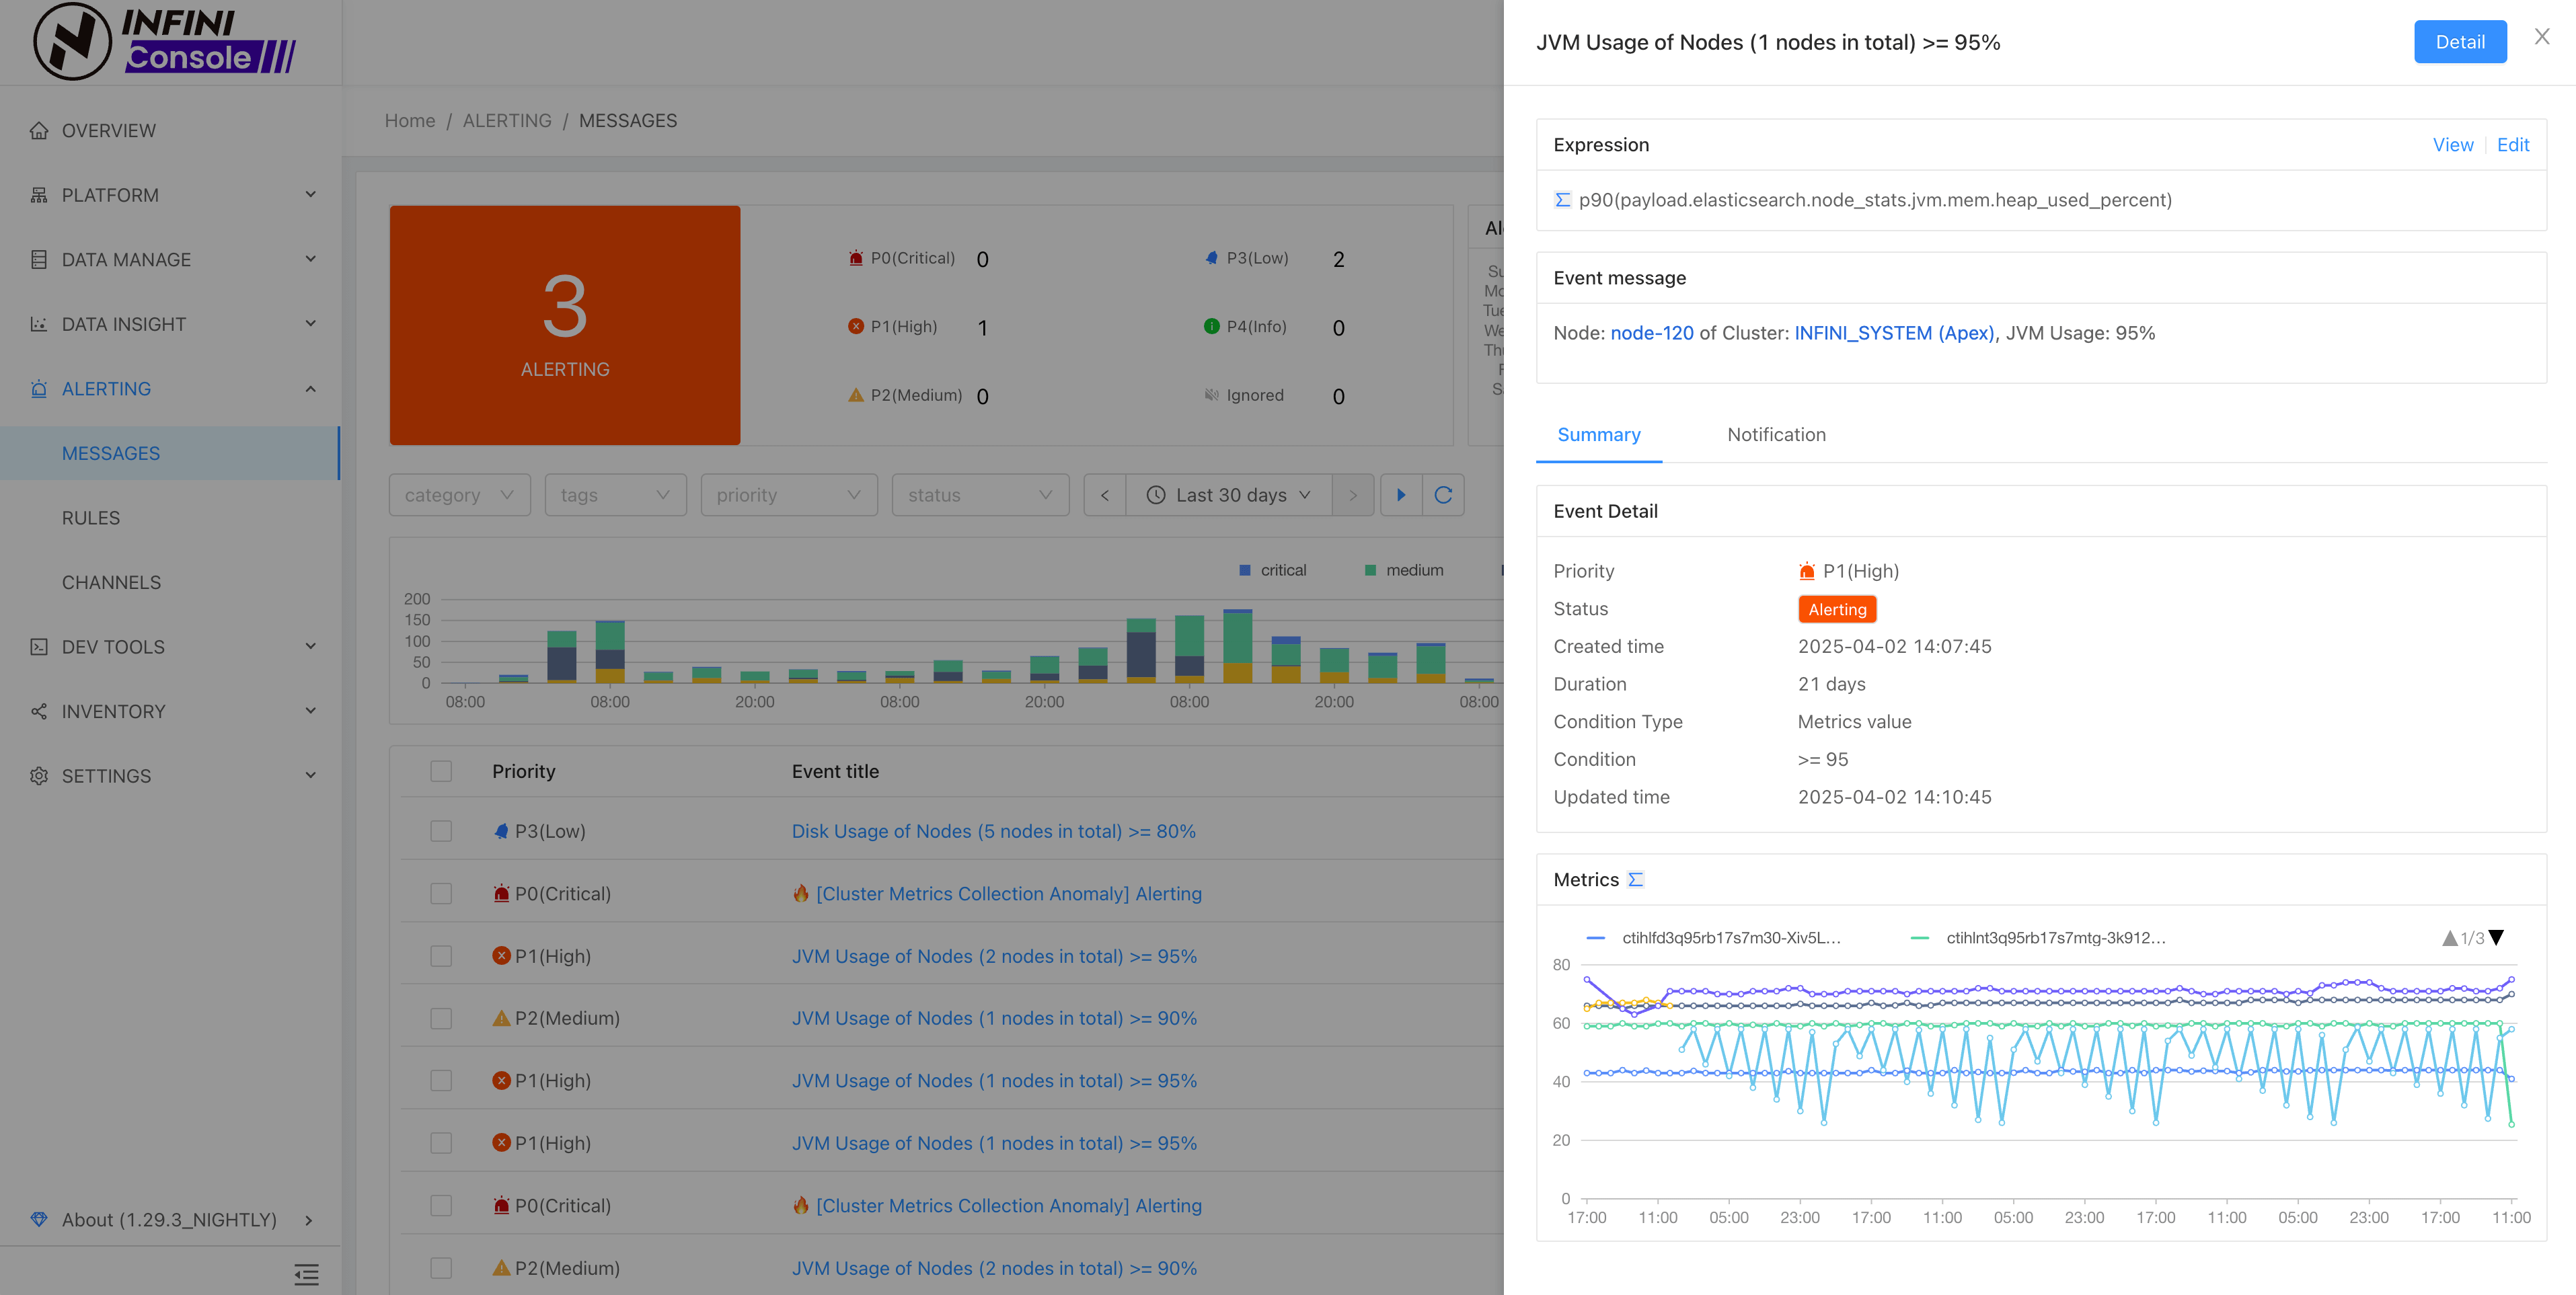
Task: Tick the select-all checkbox in table header
Action: [x=441, y=771]
